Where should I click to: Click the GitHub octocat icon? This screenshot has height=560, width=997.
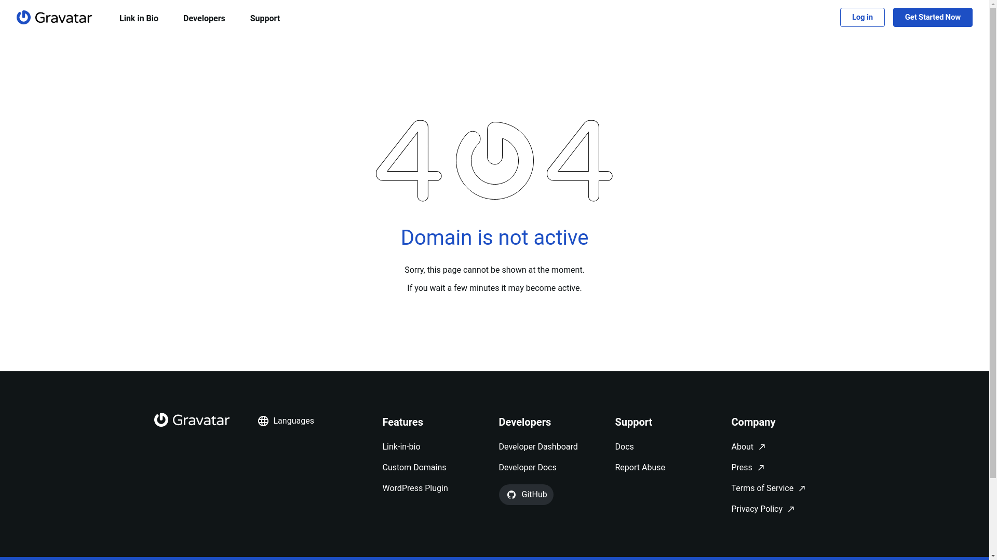(511, 495)
